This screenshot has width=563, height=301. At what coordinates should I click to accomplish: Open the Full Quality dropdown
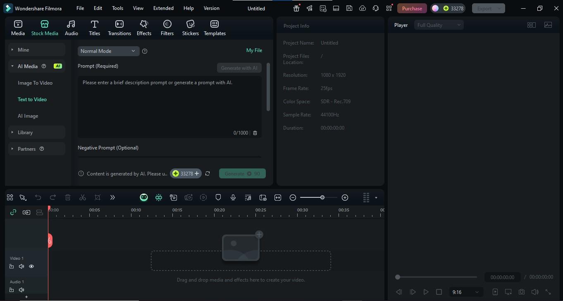coord(439,25)
